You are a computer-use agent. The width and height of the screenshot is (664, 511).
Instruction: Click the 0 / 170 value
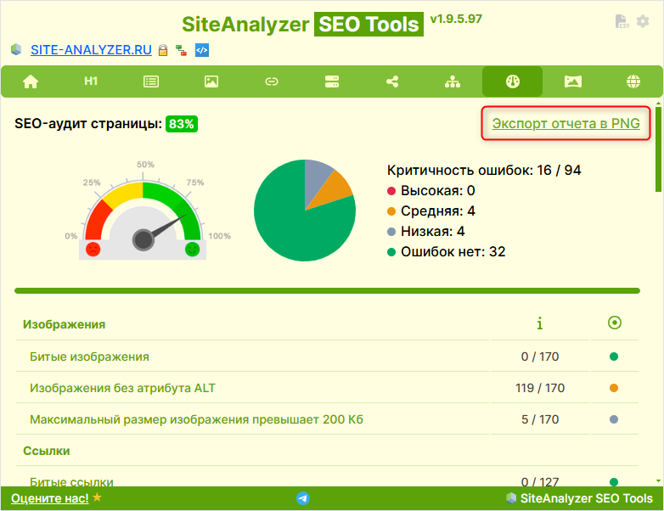point(540,357)
